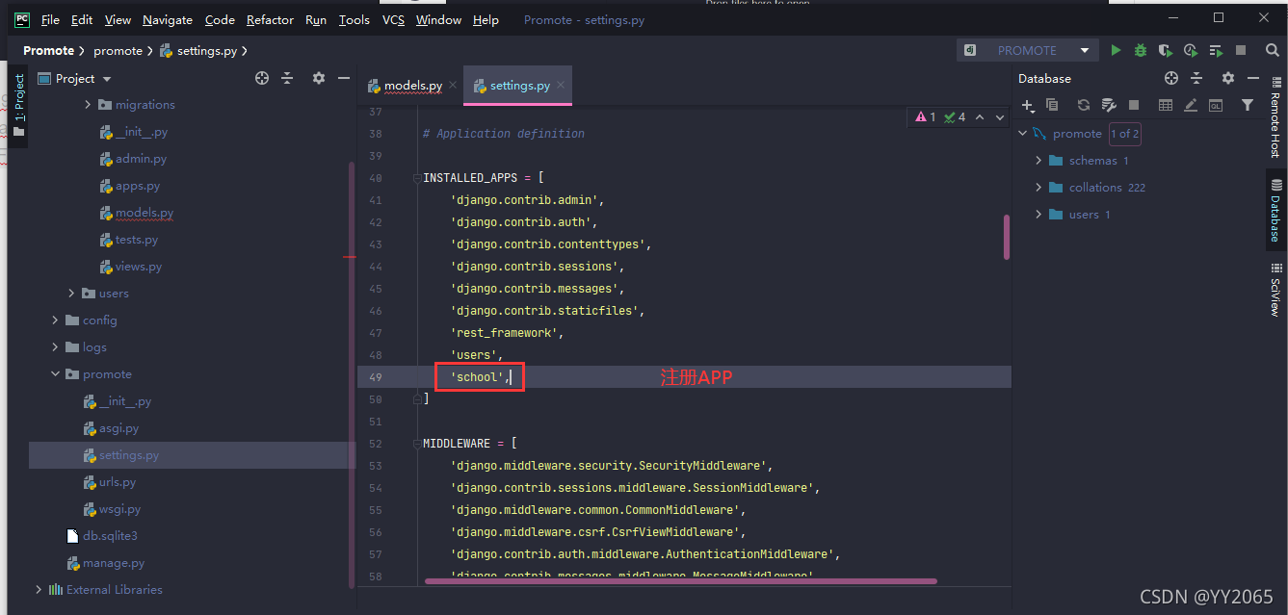Screen dimensions: 1288x615
Task: Locate current file in Project panel
Action: click(x=262, y=78)
